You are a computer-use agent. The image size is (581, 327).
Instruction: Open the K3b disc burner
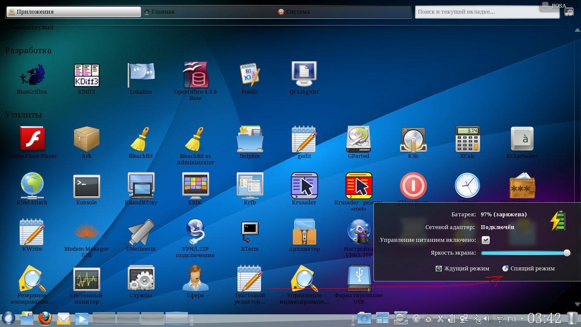[x=413, y=140]
